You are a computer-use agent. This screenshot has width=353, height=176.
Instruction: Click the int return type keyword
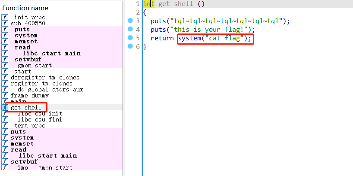148,4
